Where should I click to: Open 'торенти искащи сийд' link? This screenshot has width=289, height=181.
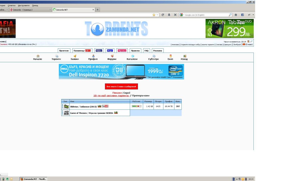[x=191, y=44]
